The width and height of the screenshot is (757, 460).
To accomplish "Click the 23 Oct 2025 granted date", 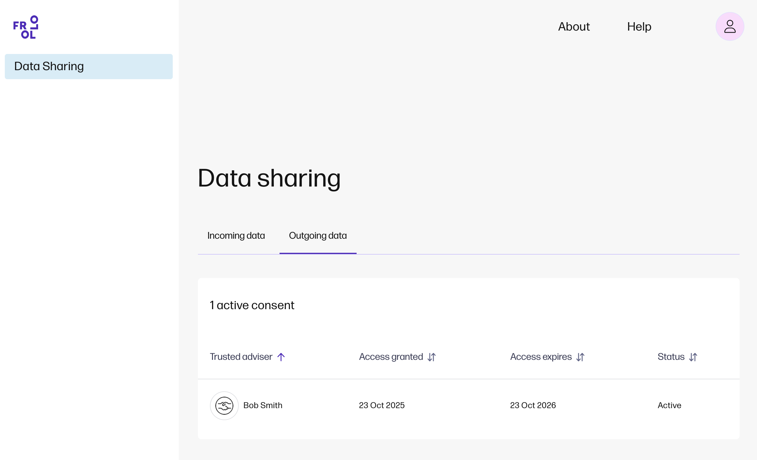I will coord(381,405).
